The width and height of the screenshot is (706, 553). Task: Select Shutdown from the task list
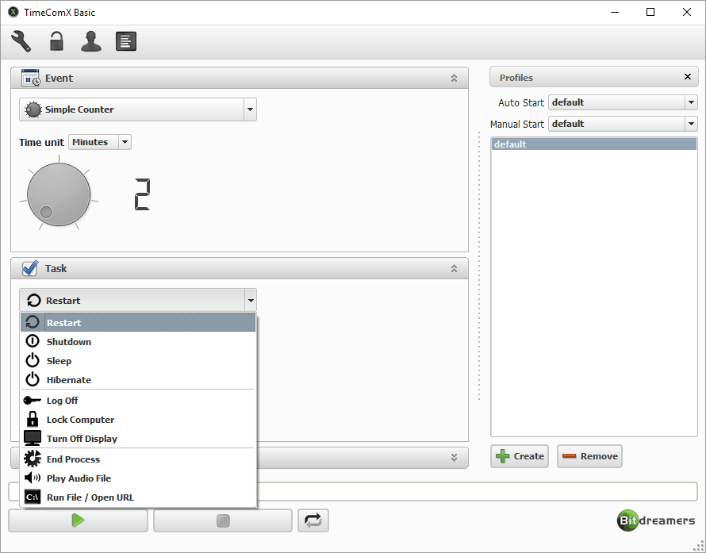[138, 342]
